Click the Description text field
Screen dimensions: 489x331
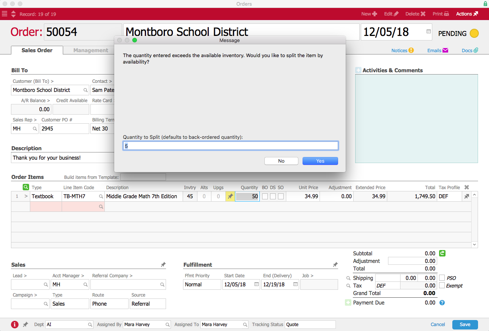pos(63,158)
